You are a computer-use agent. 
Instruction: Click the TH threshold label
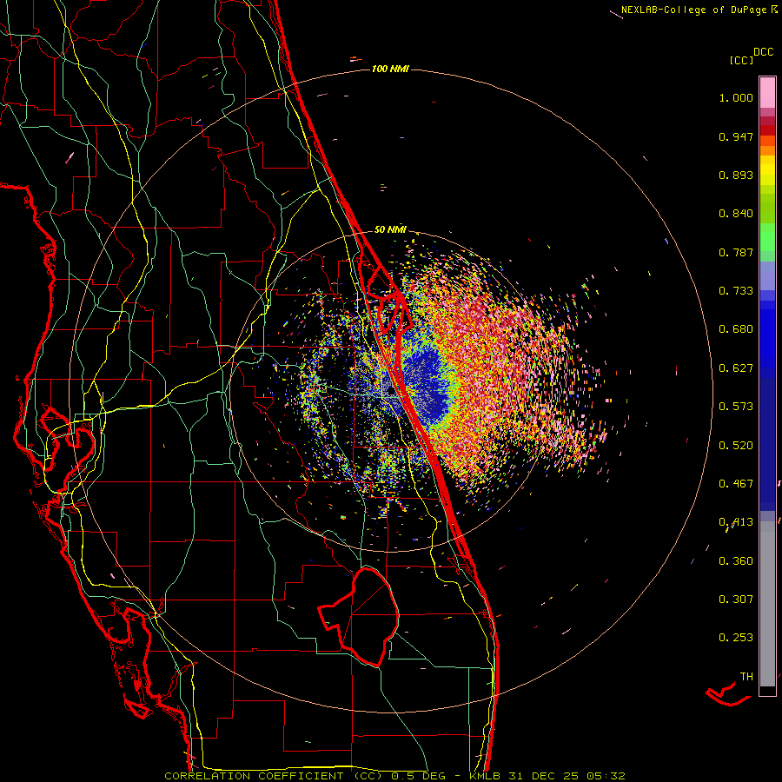tap(746, 677)
